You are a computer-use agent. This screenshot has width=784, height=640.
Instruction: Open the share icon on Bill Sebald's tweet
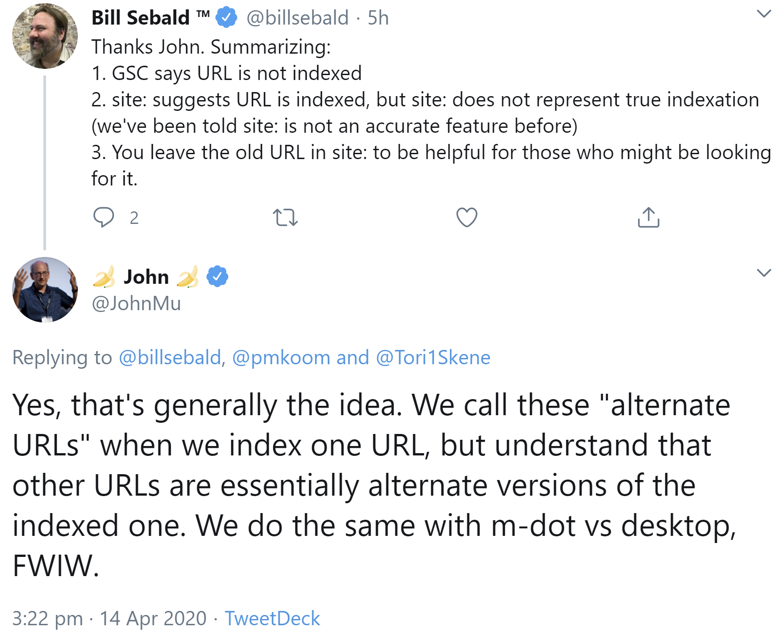(x=648, y=218)
